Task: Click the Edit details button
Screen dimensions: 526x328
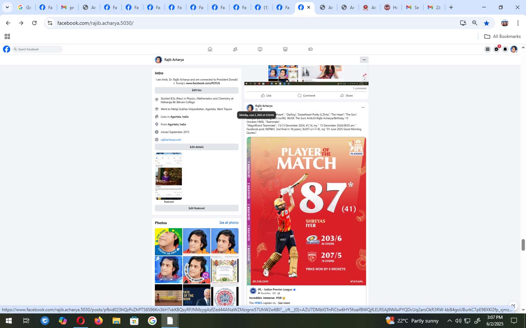Action: tap(197, 147)
